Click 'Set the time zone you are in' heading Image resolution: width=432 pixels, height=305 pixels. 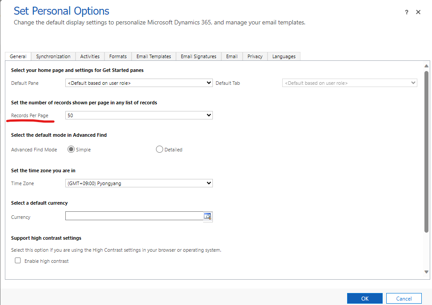(x=43, y=170)
